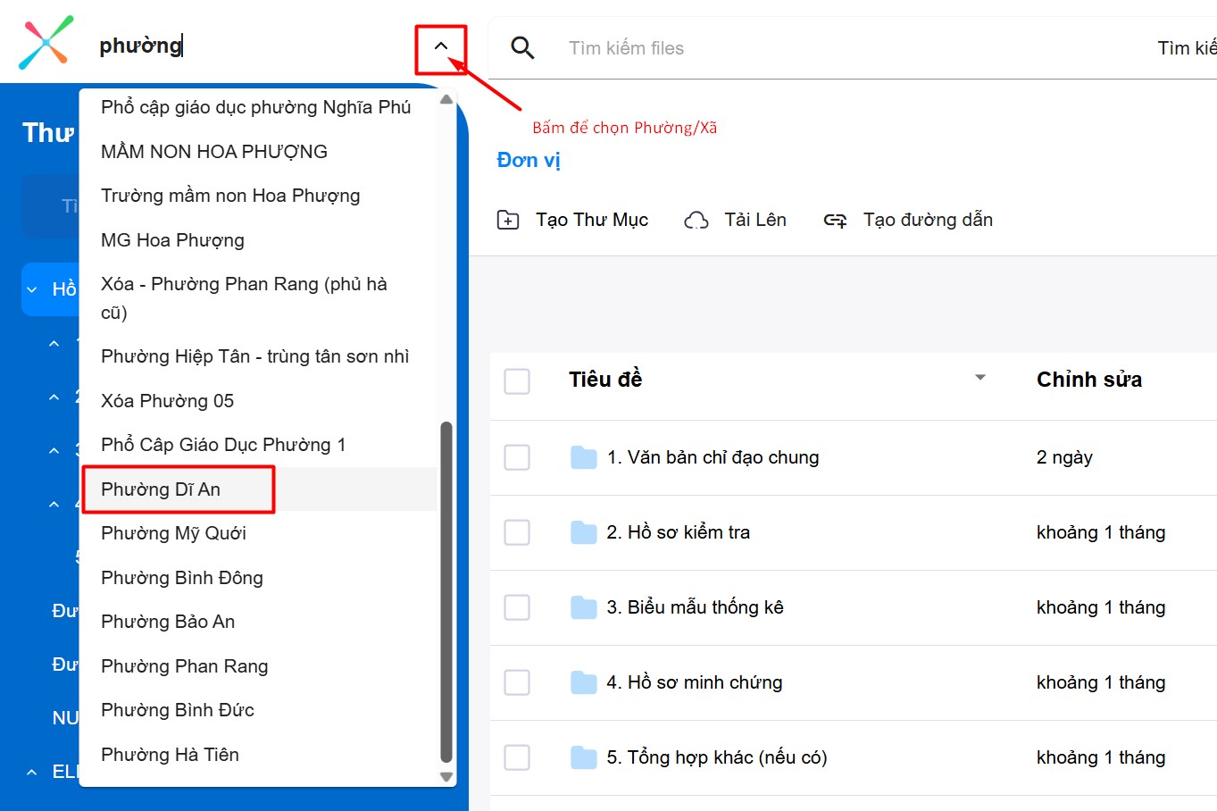1217x811 pixels.
Task: Click the '5. Tổng hợp khác' folder icon
Action: [x=584, y=758]
